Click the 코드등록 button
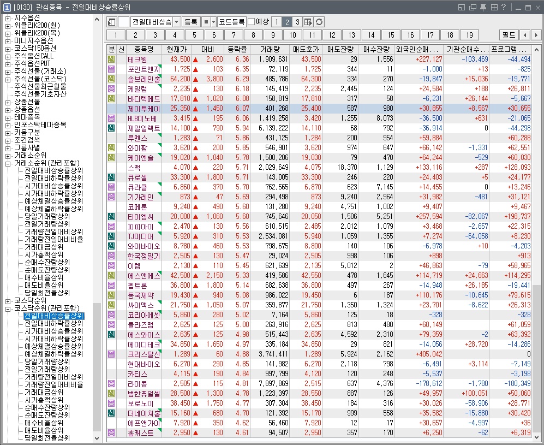 tap(232, 22)
